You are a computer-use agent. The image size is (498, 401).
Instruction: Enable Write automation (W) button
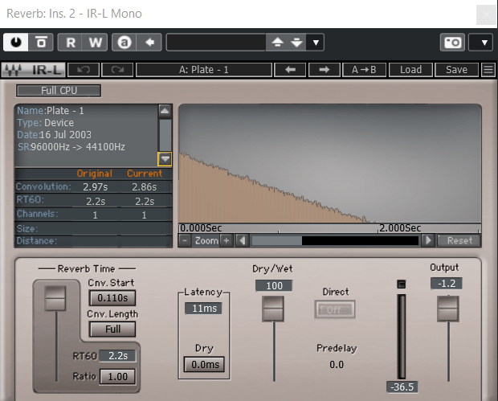tap(96, 42)
